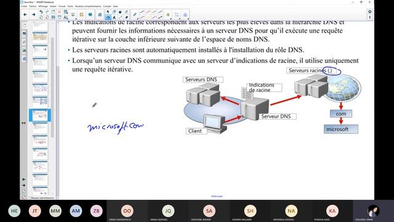Open the Page Sorter sidebar tab
394x222 pixels.
click(25, 25)
